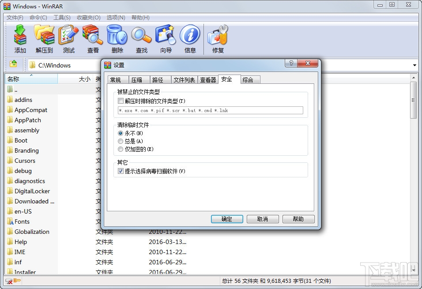Open the Fonts folder
This screenshot has width=422, height=289.
[22, 221]
